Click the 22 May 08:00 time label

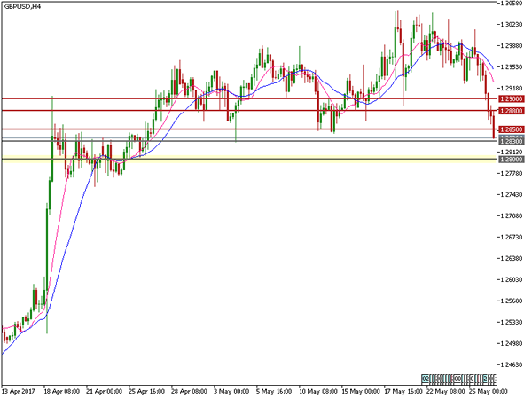coord(445,392)
